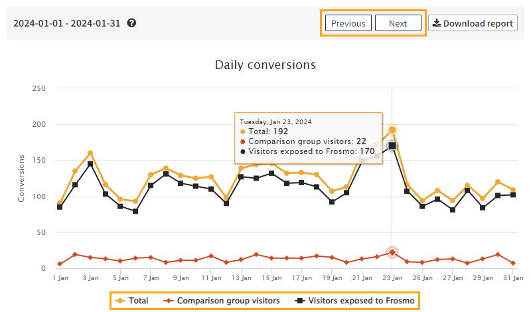Click the Conversions y-axis title
531x312 pixels.
tap(21, 179)
